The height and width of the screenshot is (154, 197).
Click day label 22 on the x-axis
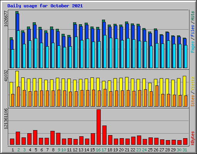click(133, 150)
